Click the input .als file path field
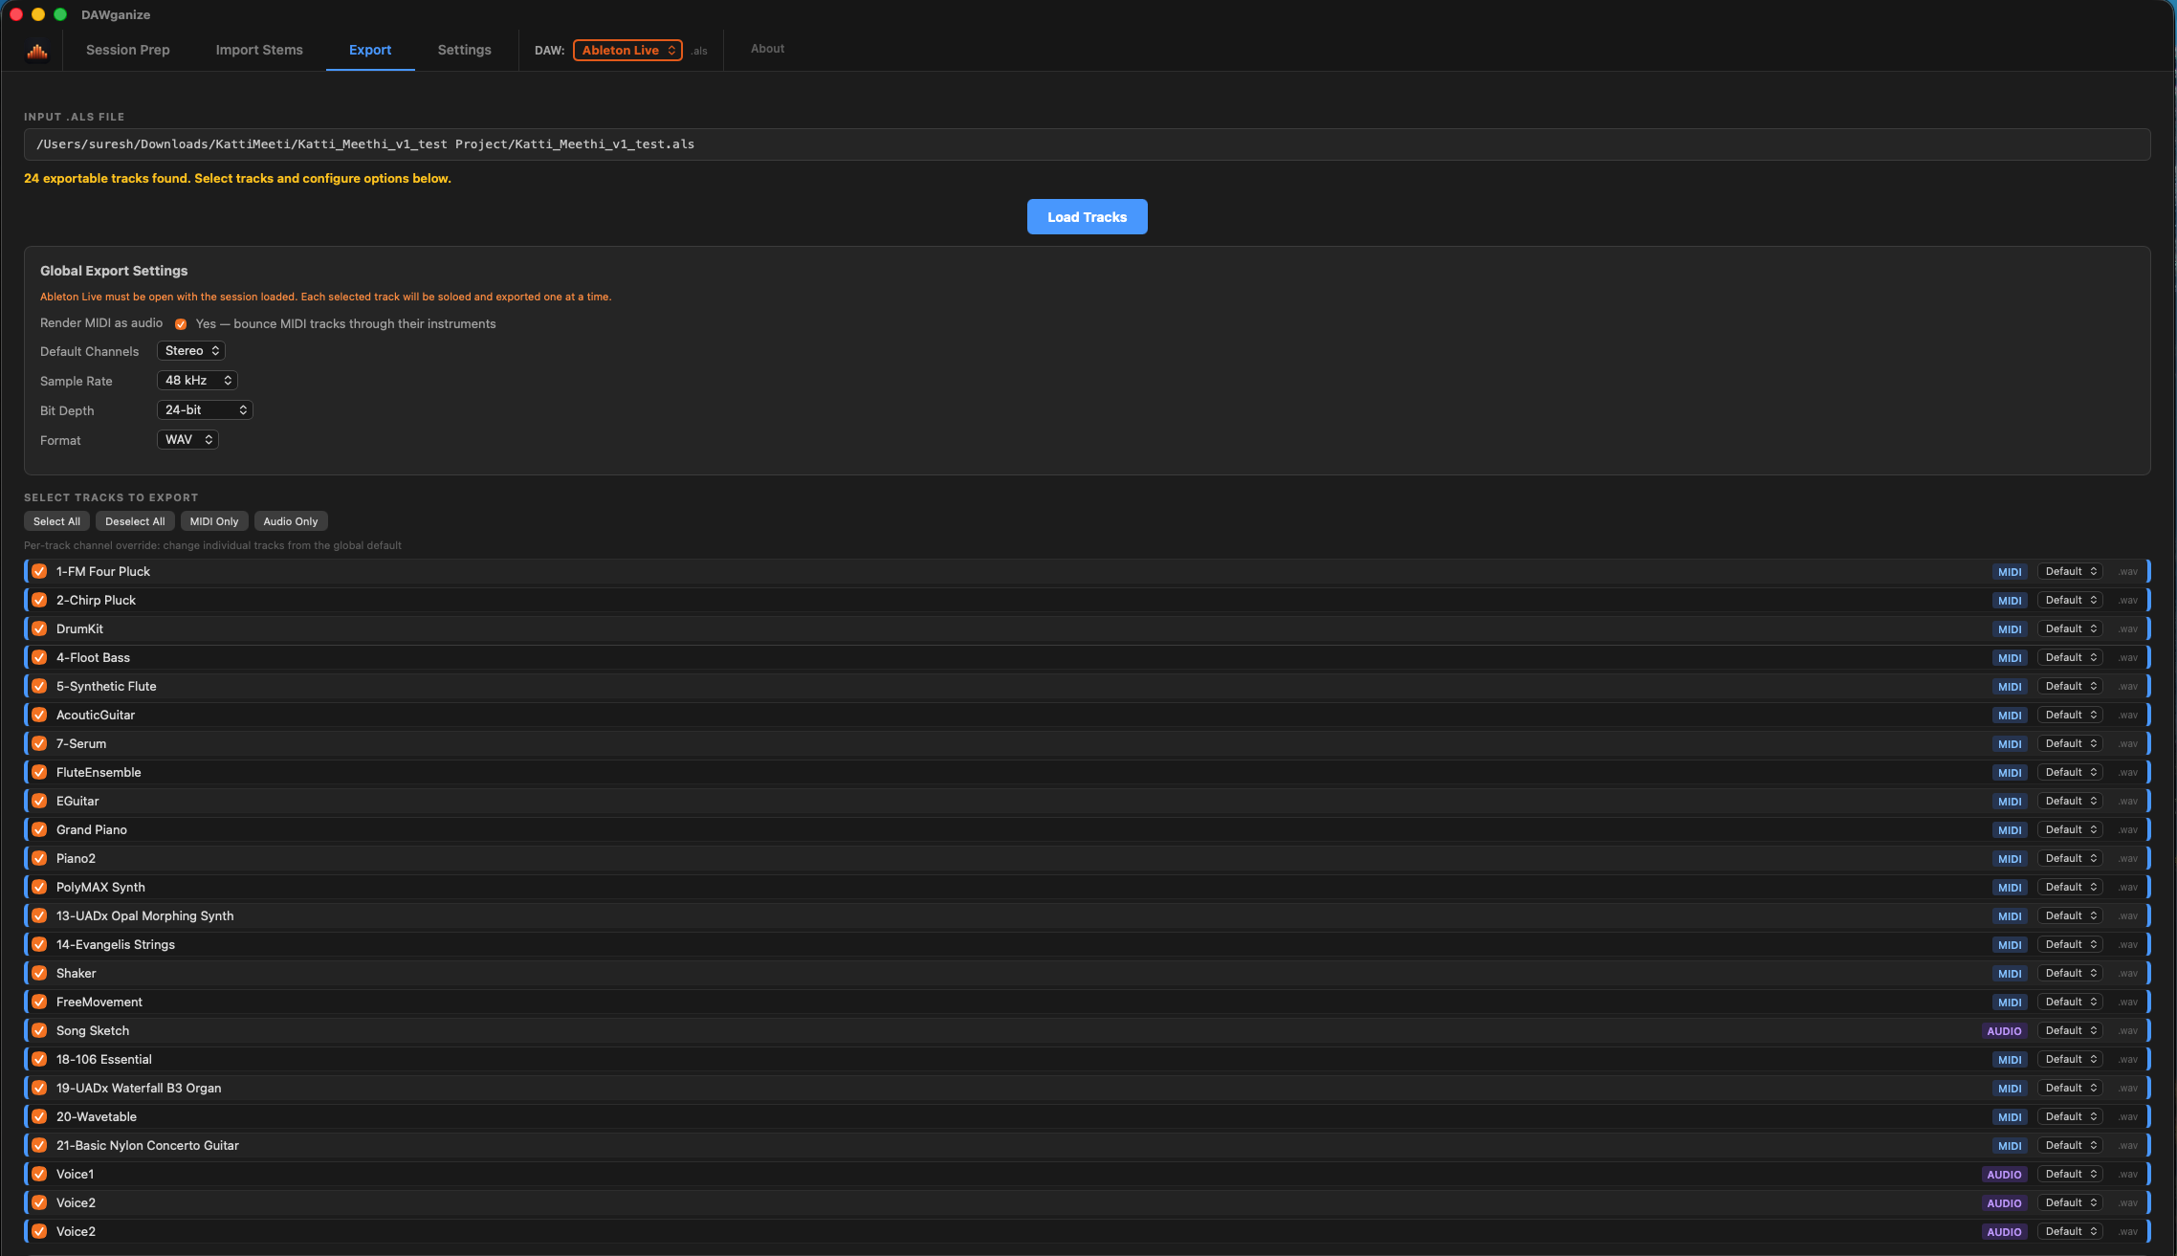 tap(1087, 144)
